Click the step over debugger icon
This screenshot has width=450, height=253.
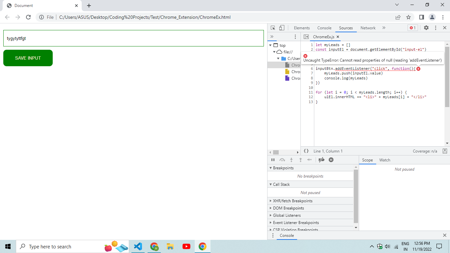click(x=282, y=160)
